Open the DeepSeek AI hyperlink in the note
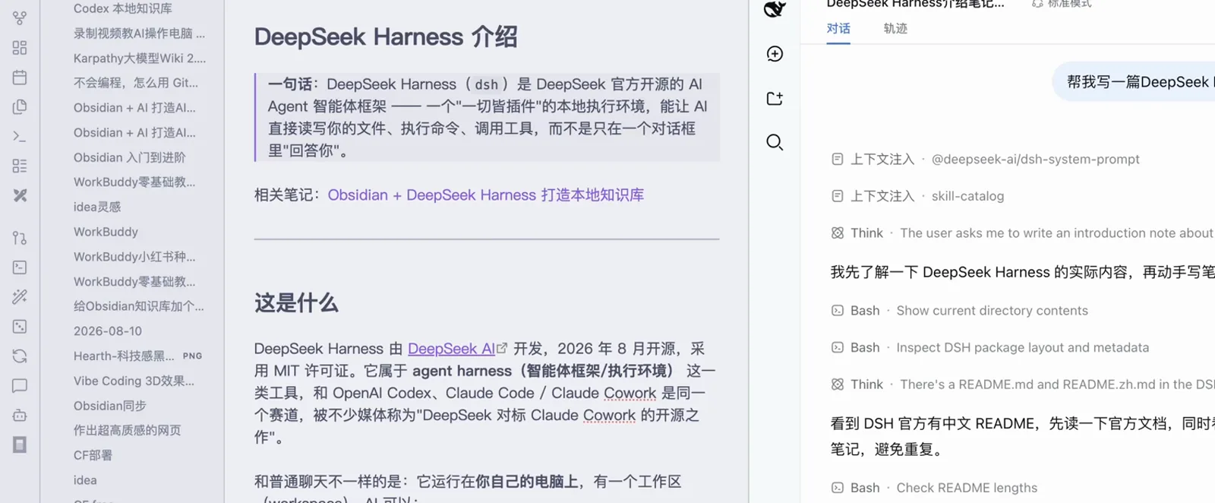The image size is (1215, 503). pos(452,349)
